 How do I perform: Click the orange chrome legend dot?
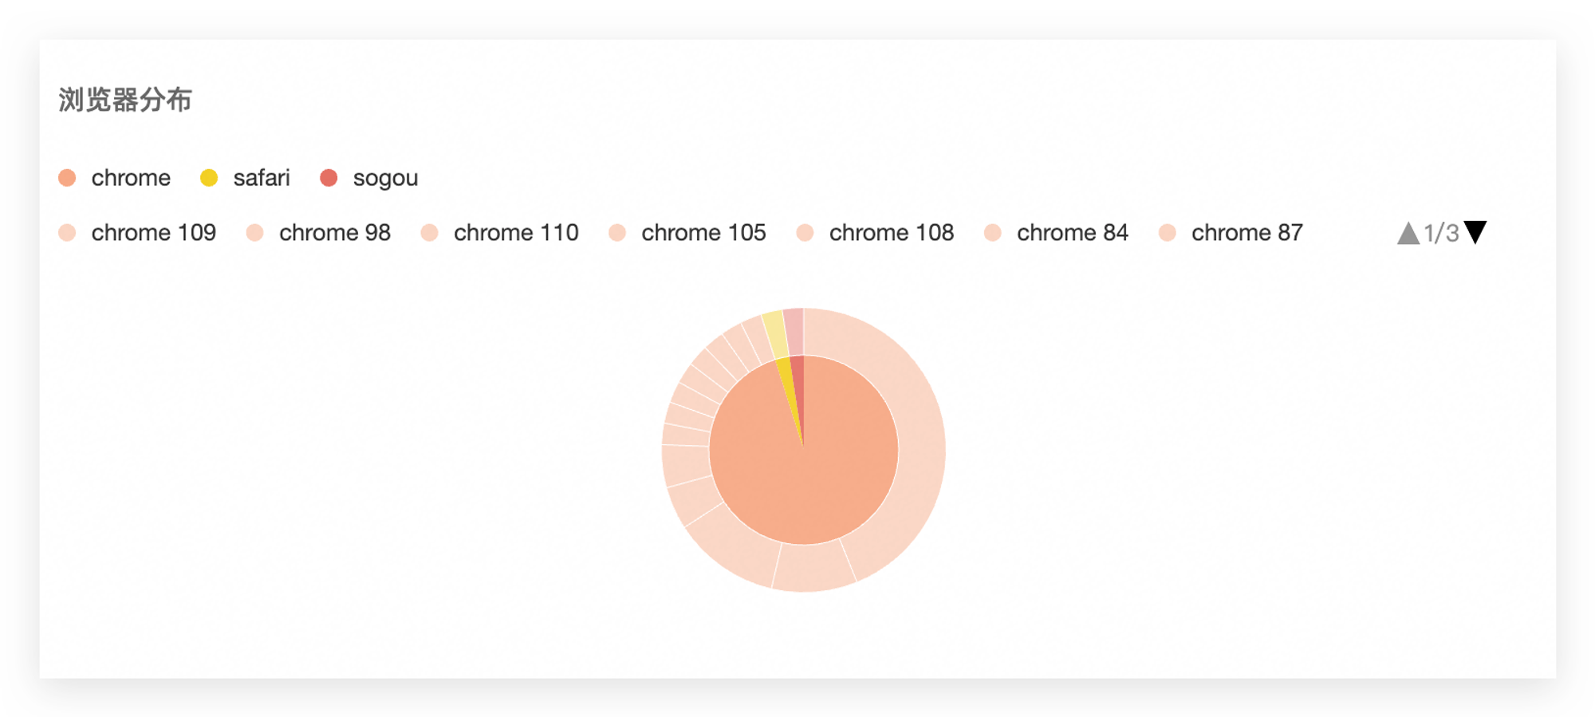click(x=67, y=178)
